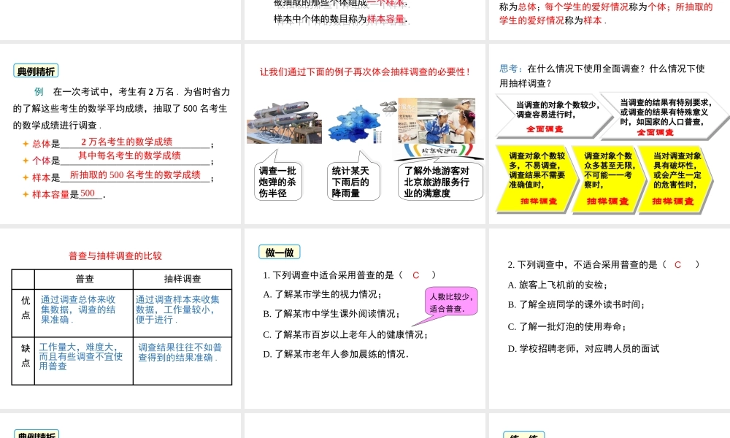Click the answer 2万名考生的数学成绩
Image resolution: width=730 pixels, height=438 pixels.
(126, 142)
